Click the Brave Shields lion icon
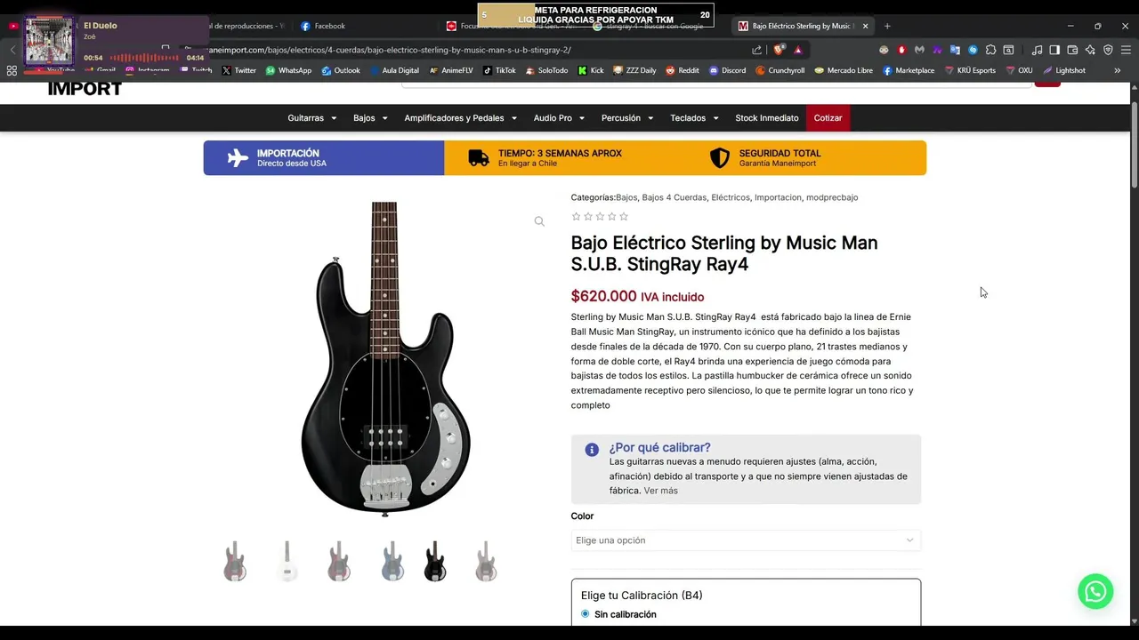 pyautogui.click(x=780, y=50)
